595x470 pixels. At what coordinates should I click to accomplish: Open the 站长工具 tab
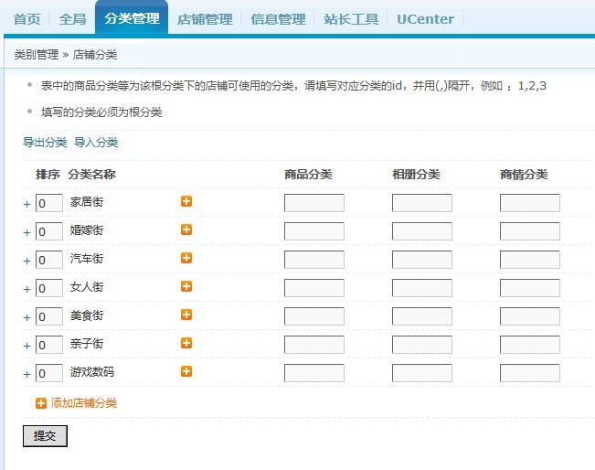351,19
